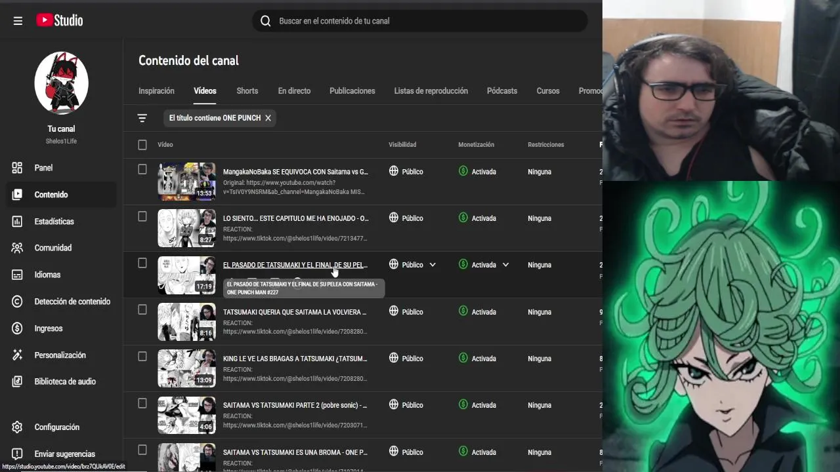Open the 17:19 Tatsumaki past video thumbnail
The width and height of the screenshot is (840, 472).
point(186,275)
